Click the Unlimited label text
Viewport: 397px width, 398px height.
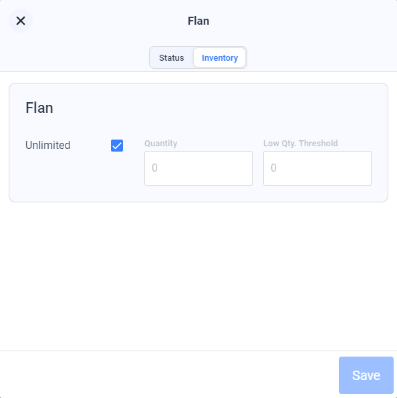(47, 146)
